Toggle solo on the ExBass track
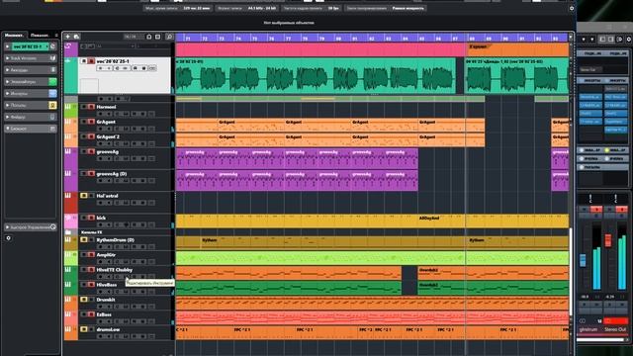The height and width of the screenshot is (356, 633). 91,314
